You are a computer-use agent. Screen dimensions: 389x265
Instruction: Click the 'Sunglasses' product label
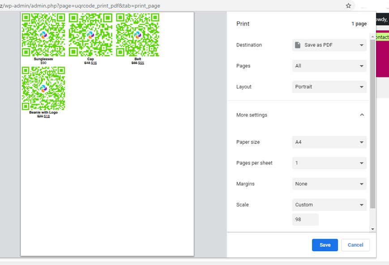click(x=43, y=59)
